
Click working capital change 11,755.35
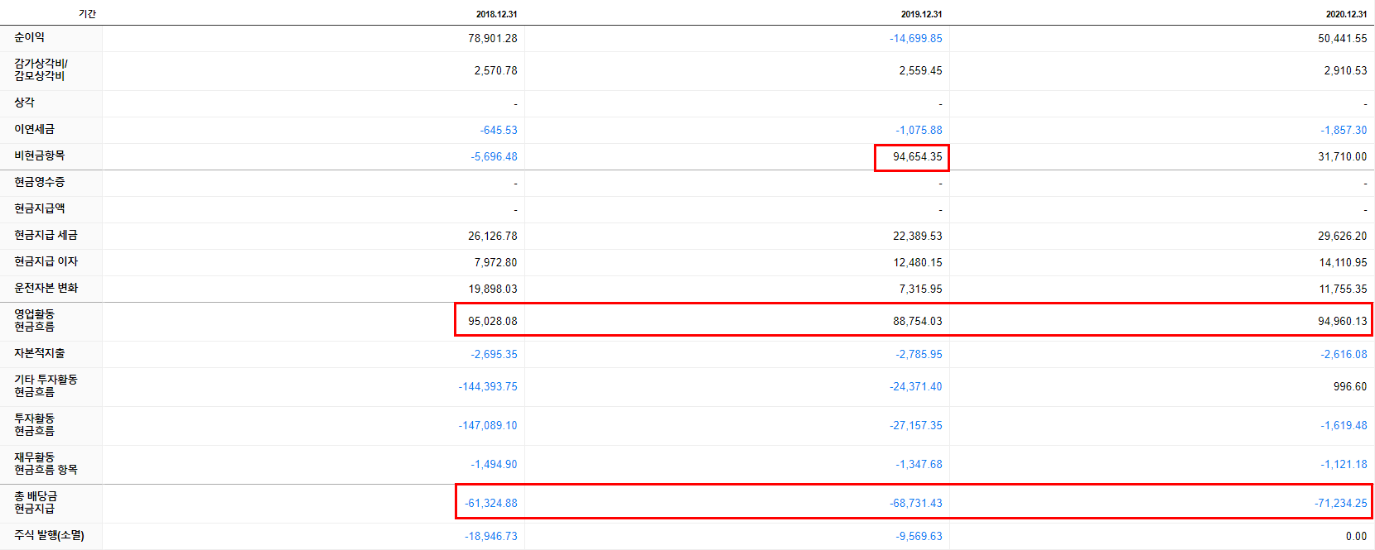1342,289
